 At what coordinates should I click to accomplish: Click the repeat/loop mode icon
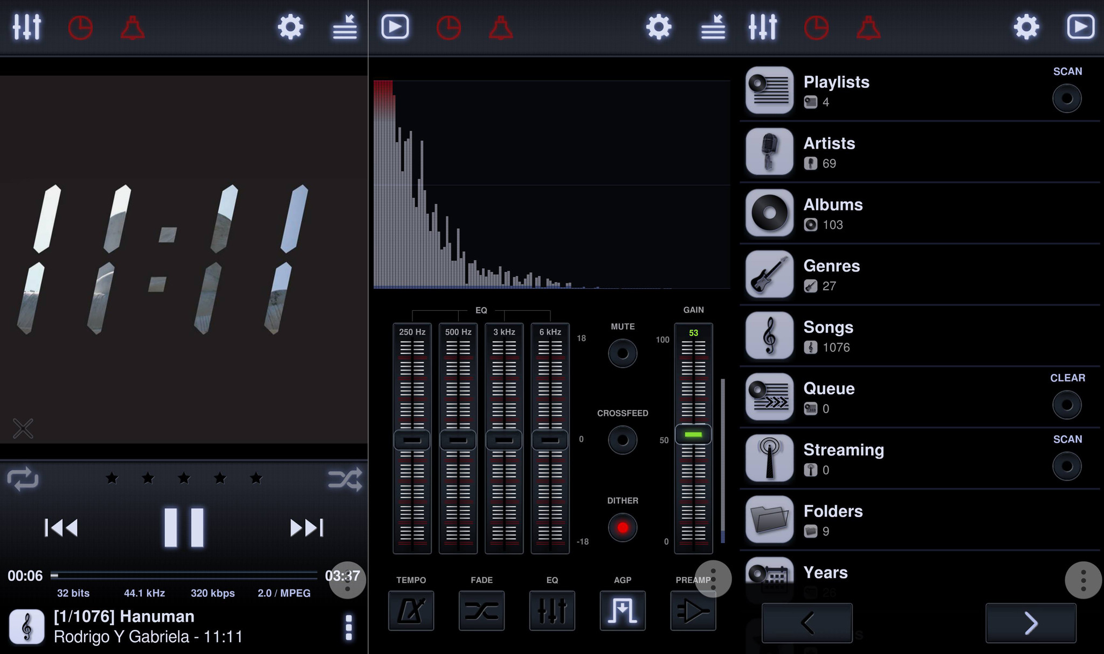click(23, 478)
